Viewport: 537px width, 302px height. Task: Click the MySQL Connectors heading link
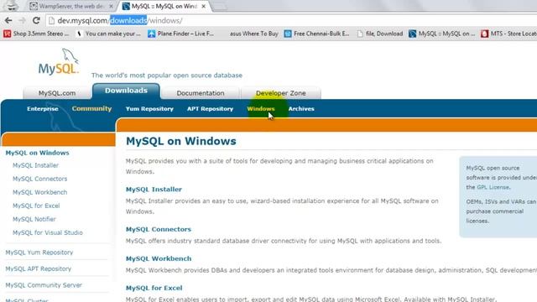click(x=159, y=229)
